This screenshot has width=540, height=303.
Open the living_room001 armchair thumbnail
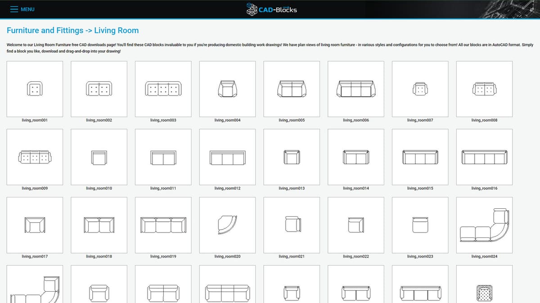pyautogui.click(x=35, y=89)
